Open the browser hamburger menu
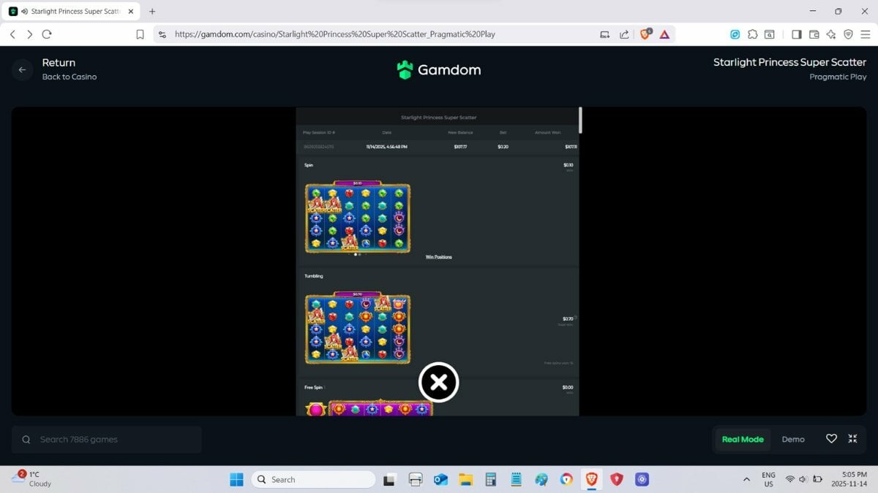The image size is (878, 493). pyautogui.click(x=866, y=34)
